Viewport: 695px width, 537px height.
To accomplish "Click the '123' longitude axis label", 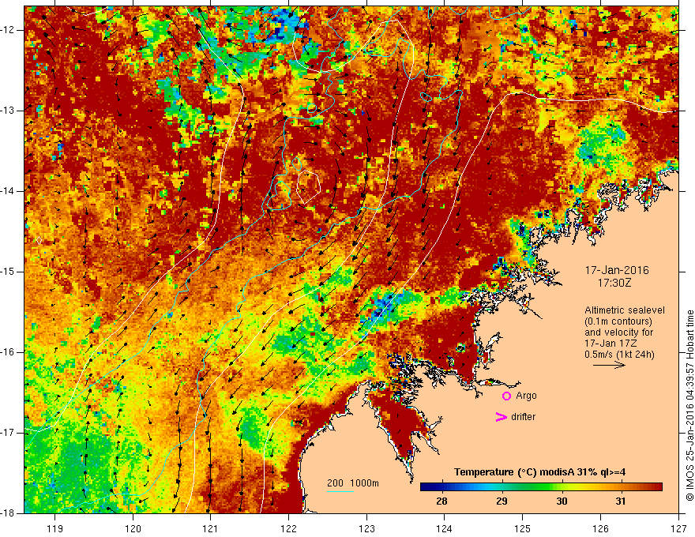I will [x=366, y=528].
